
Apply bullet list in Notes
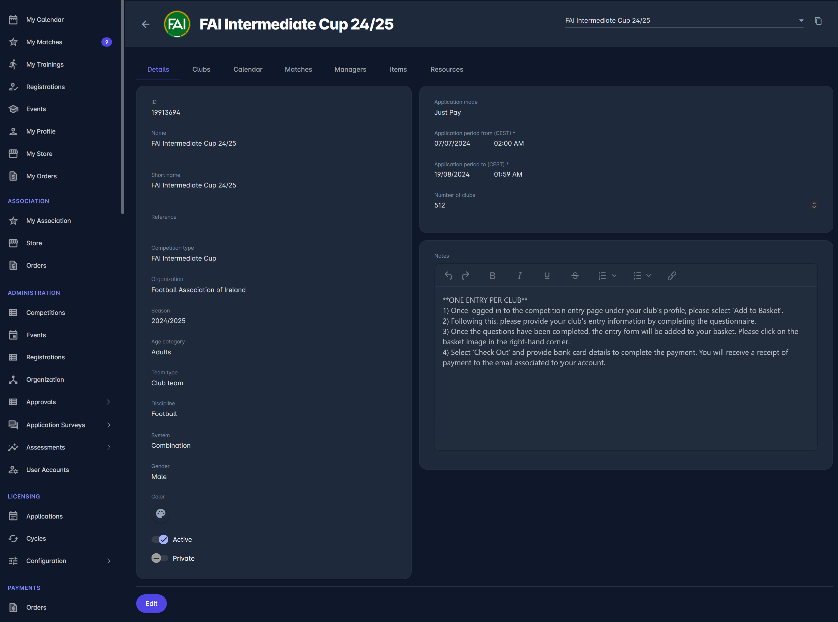[637, 276]
